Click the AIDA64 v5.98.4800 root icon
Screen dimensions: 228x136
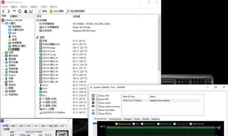(x=3, y=20)
